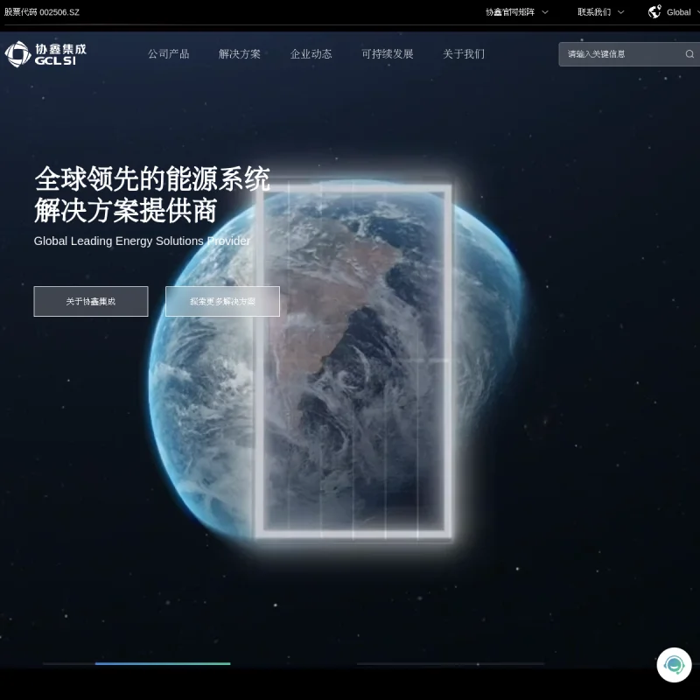
Task: Click the 全球领先的能源系统 headline
Action: point(152,179)
